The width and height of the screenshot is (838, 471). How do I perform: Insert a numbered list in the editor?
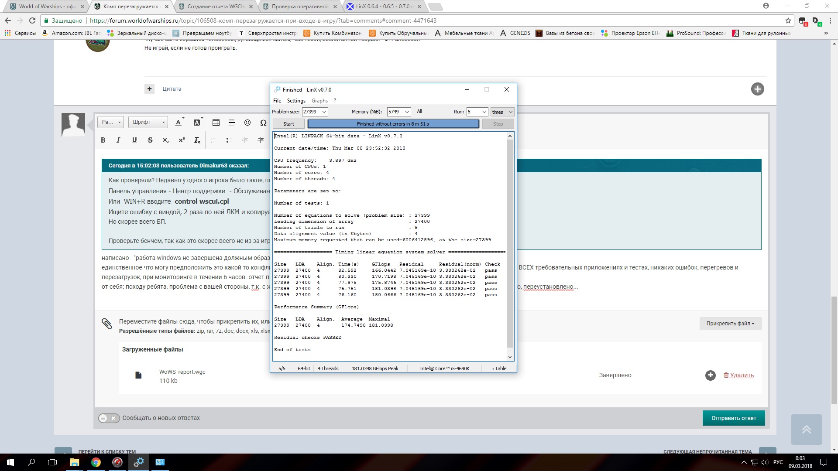coord(213,140)
